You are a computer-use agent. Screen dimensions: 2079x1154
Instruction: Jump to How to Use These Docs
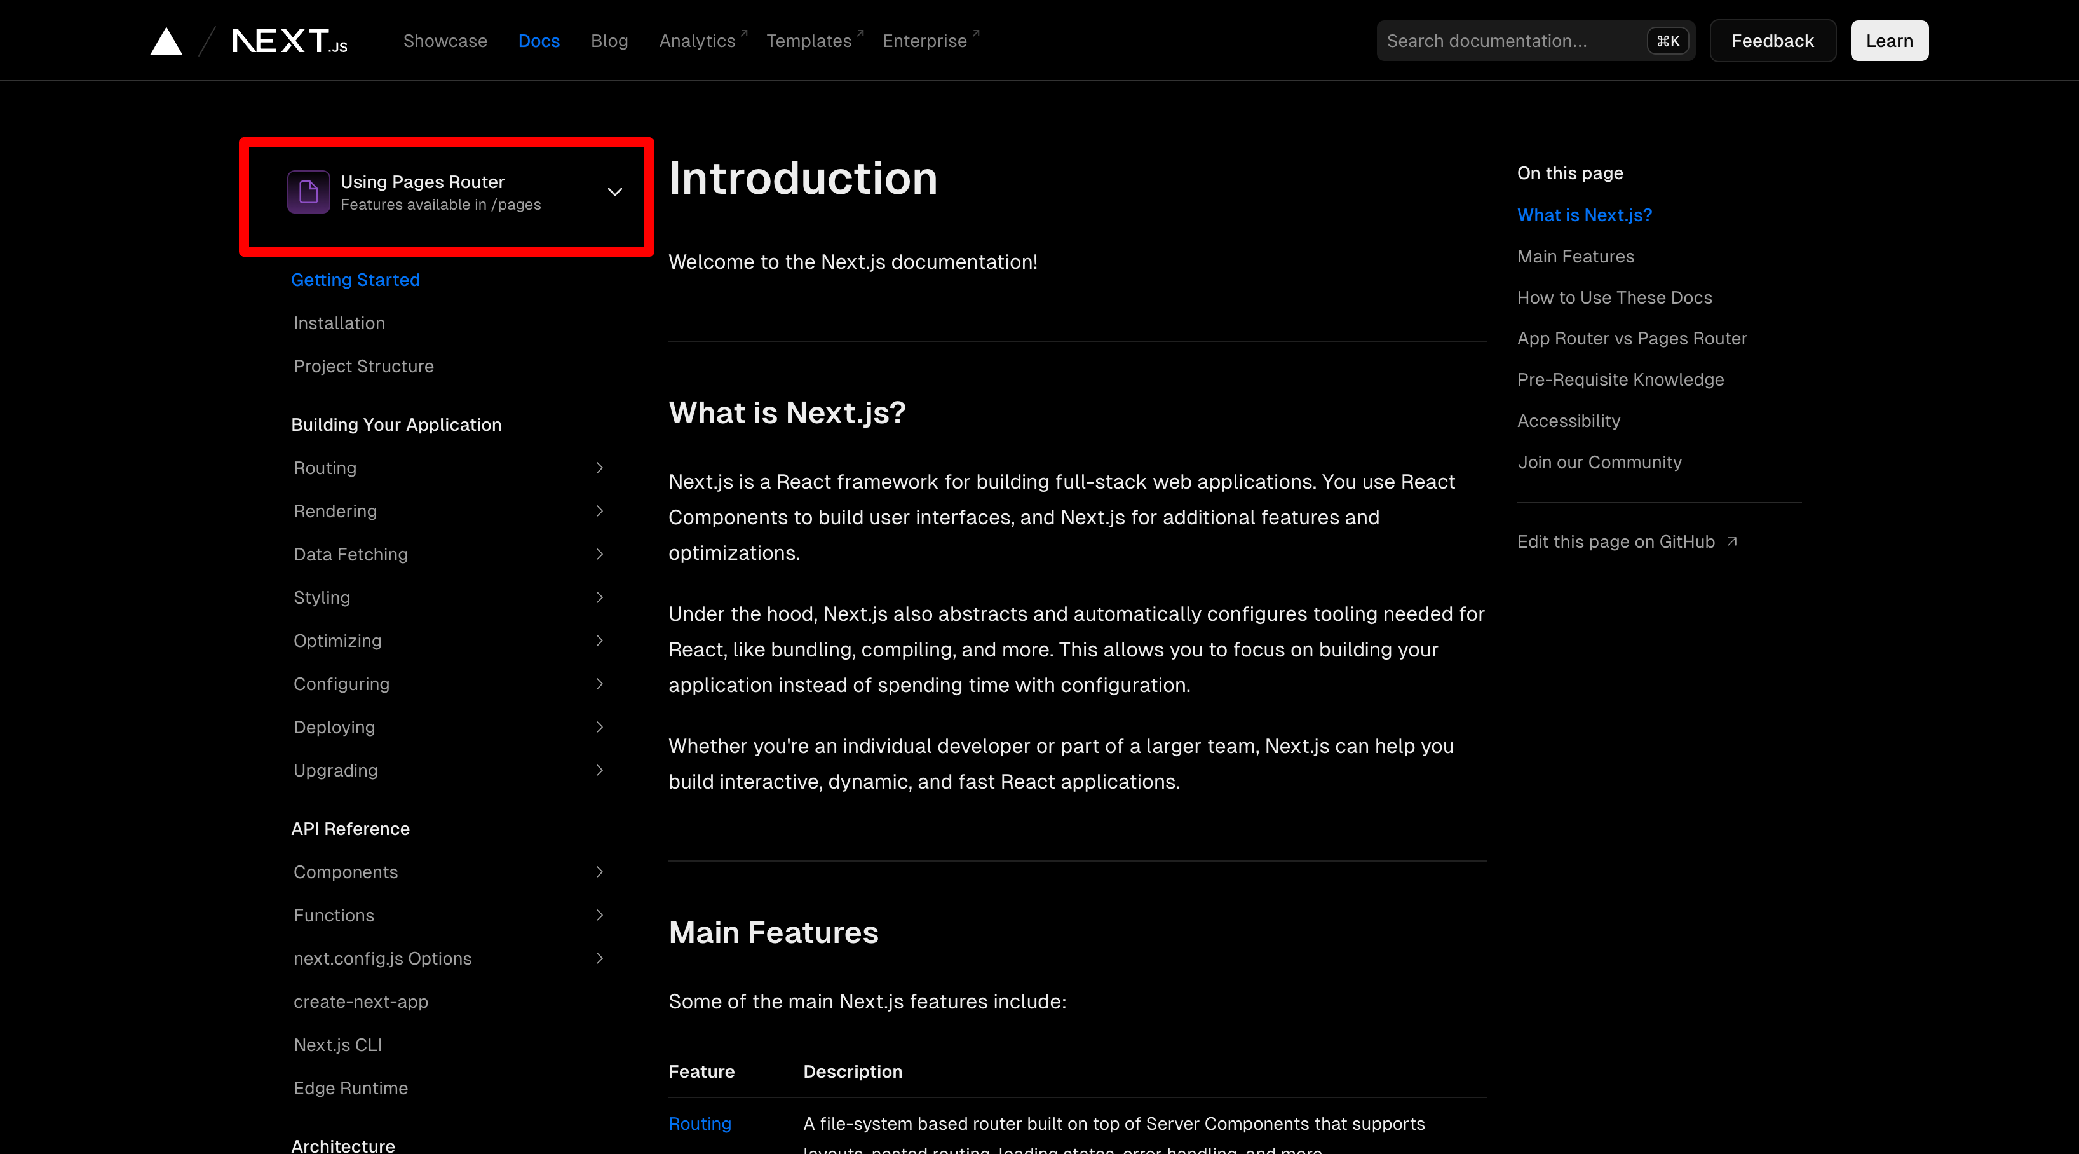point(1614,298)
